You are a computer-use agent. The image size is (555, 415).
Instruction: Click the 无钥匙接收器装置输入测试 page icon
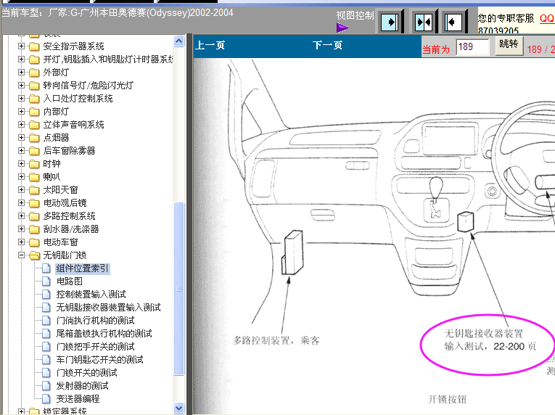tap(46, 308)
